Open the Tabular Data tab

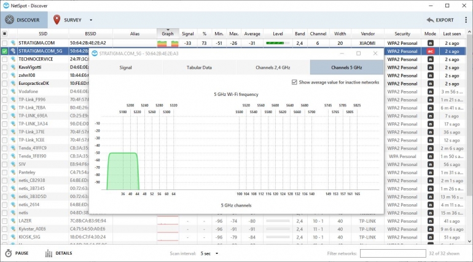(x=199, y=68)
